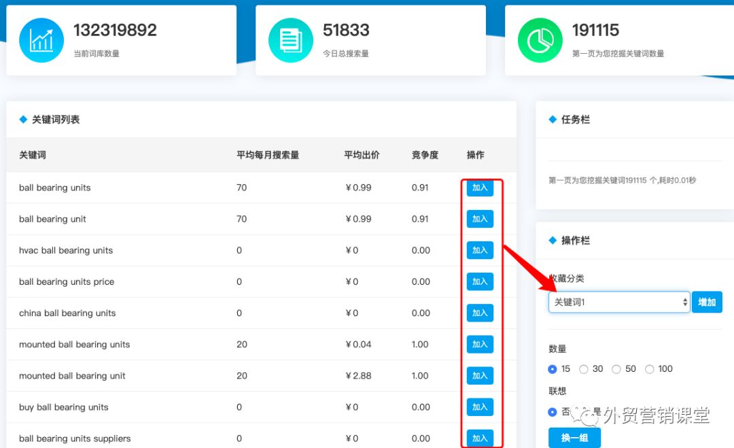Viewport: 734px width, 448px height.
Task: Select the 30 radio button under 数量
Action: click(584, 368)
